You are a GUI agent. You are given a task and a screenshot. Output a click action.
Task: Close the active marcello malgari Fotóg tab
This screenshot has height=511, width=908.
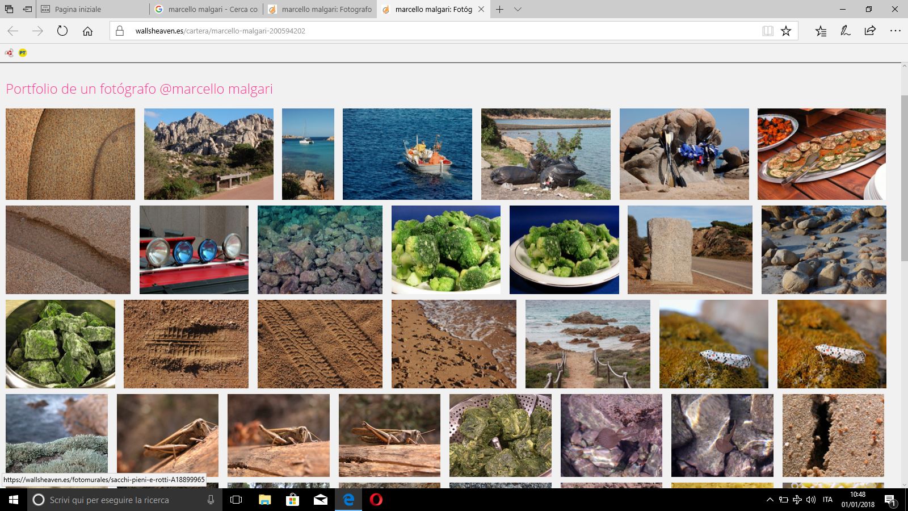(x=481, y=9)
